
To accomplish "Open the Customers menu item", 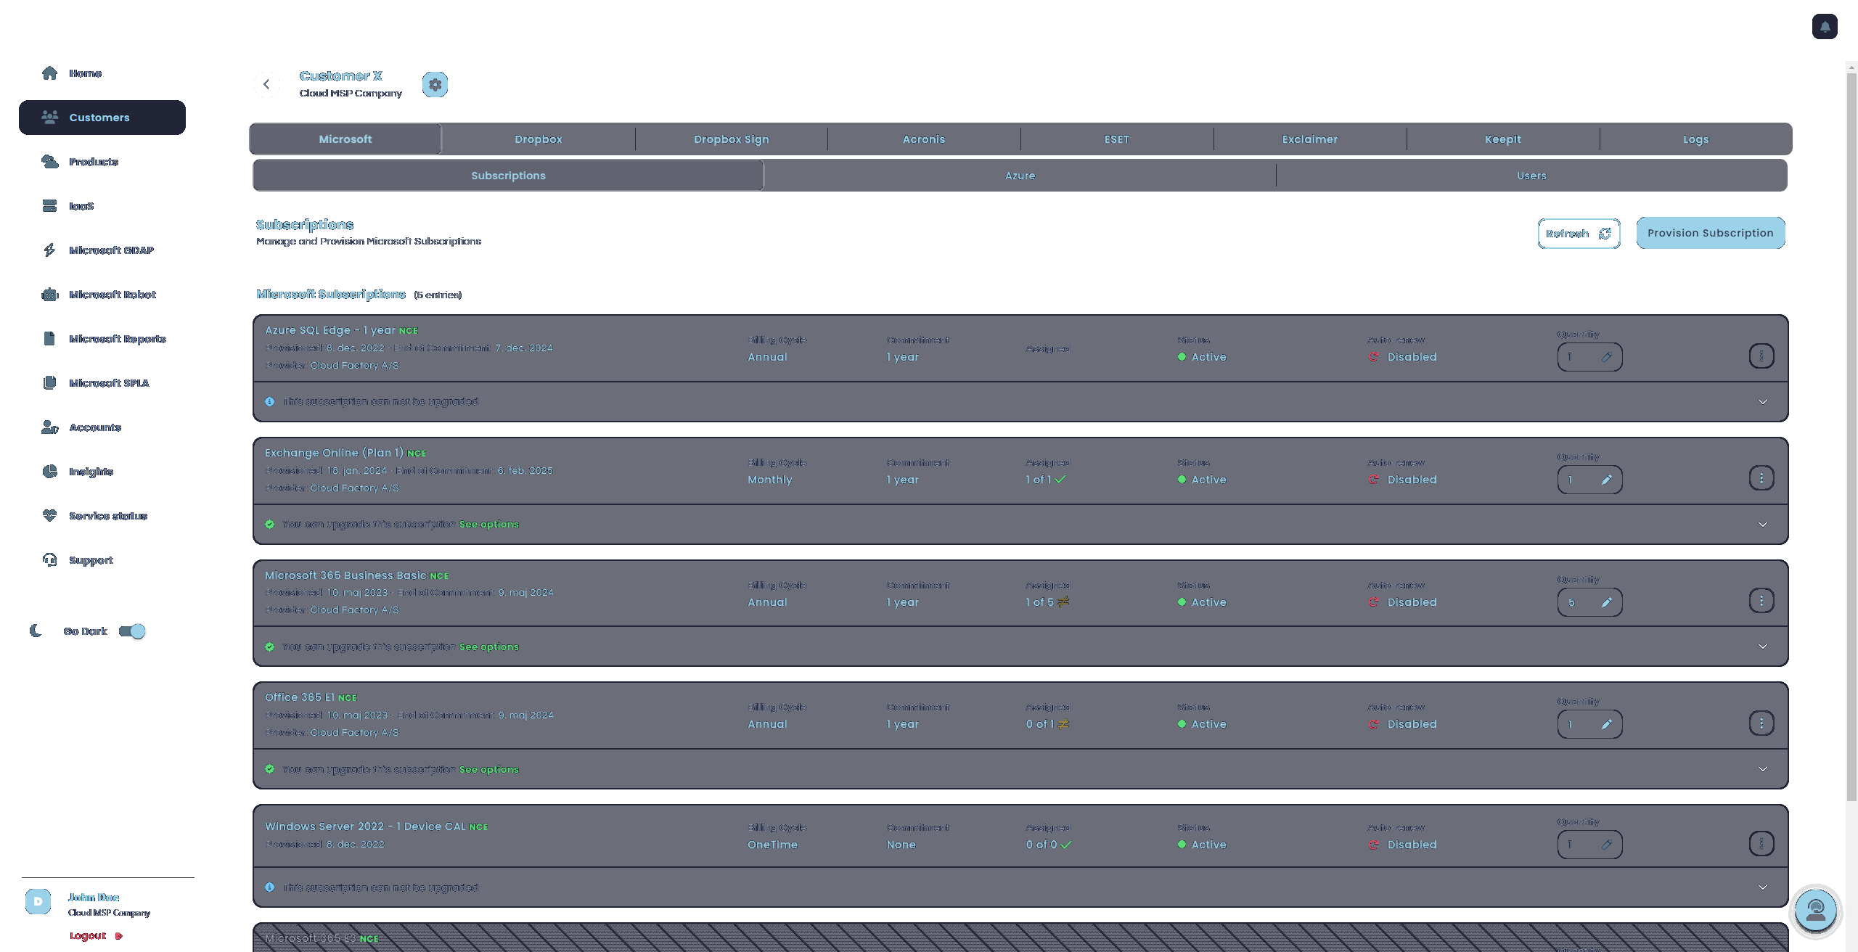I will (102, 118).
